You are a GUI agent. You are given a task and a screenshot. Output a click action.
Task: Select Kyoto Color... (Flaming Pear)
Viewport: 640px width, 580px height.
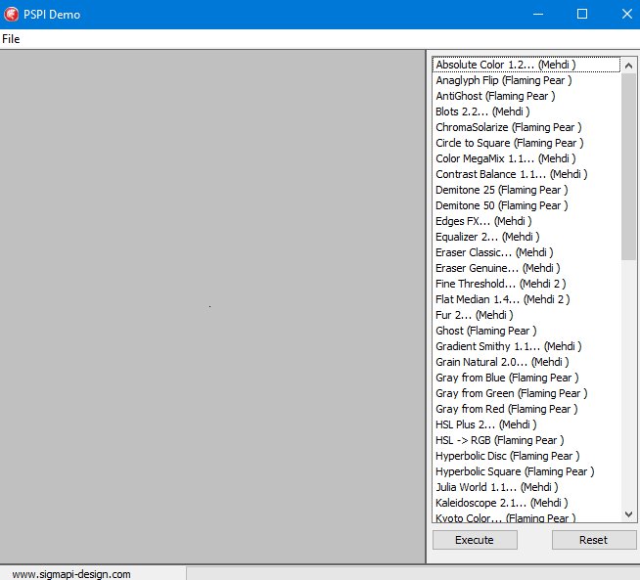click(526, 516)
